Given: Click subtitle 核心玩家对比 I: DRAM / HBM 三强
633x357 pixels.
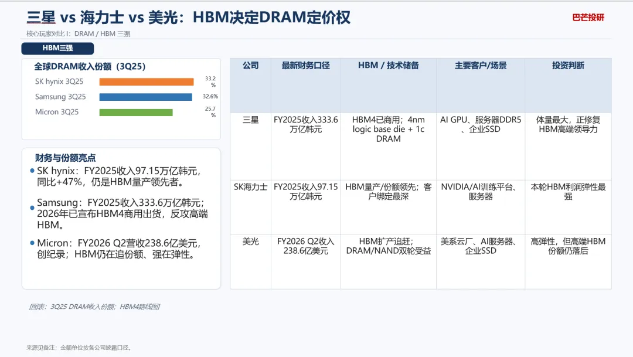Looking at the screenshot, I should pos(79,34).
